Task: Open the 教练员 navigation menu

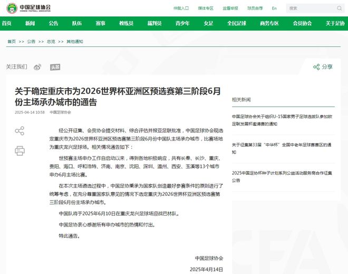Action: pyautogui.click(x=127, y=23)
